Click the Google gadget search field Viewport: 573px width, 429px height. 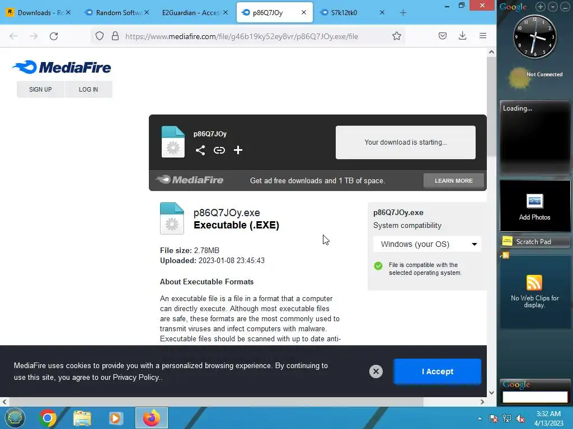[535, 397]
